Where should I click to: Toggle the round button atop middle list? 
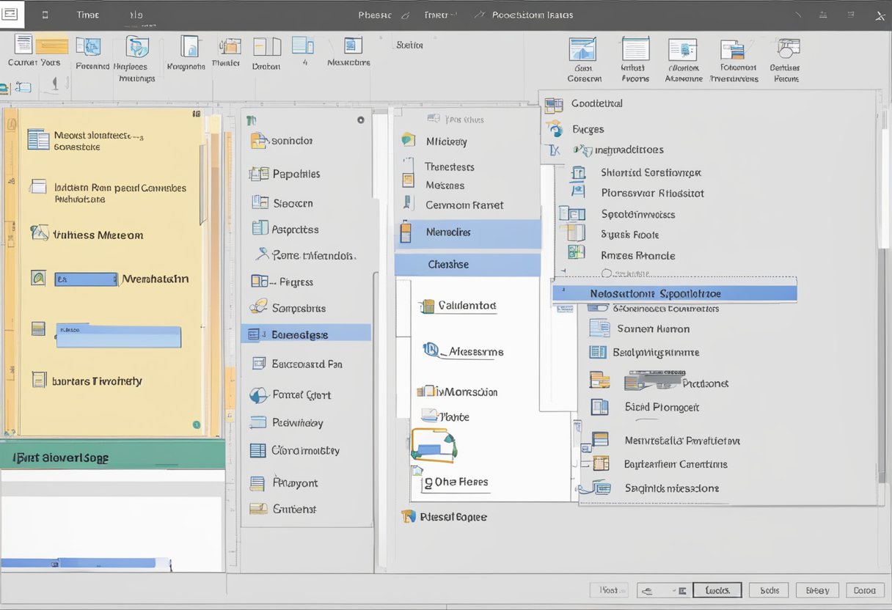(360, 120)
